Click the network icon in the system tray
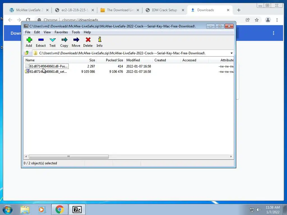 coord(252,210)
